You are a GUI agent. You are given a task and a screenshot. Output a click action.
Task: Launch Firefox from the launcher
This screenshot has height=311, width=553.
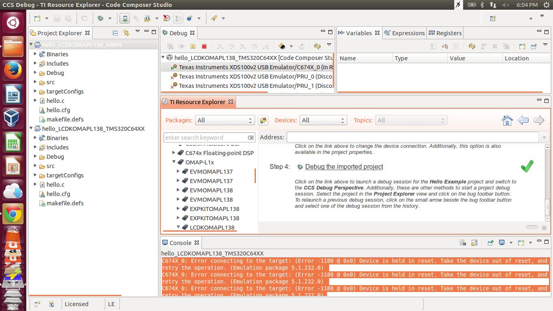click(13, 71)
